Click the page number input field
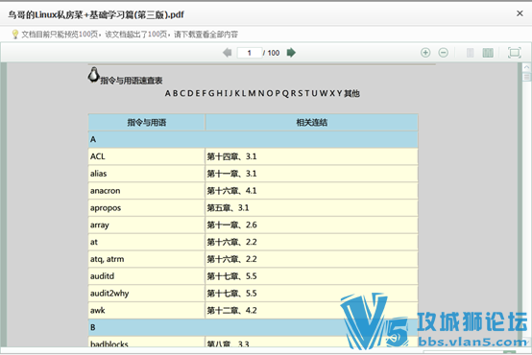The image size is (532, 355). click(x=250, y=53)
